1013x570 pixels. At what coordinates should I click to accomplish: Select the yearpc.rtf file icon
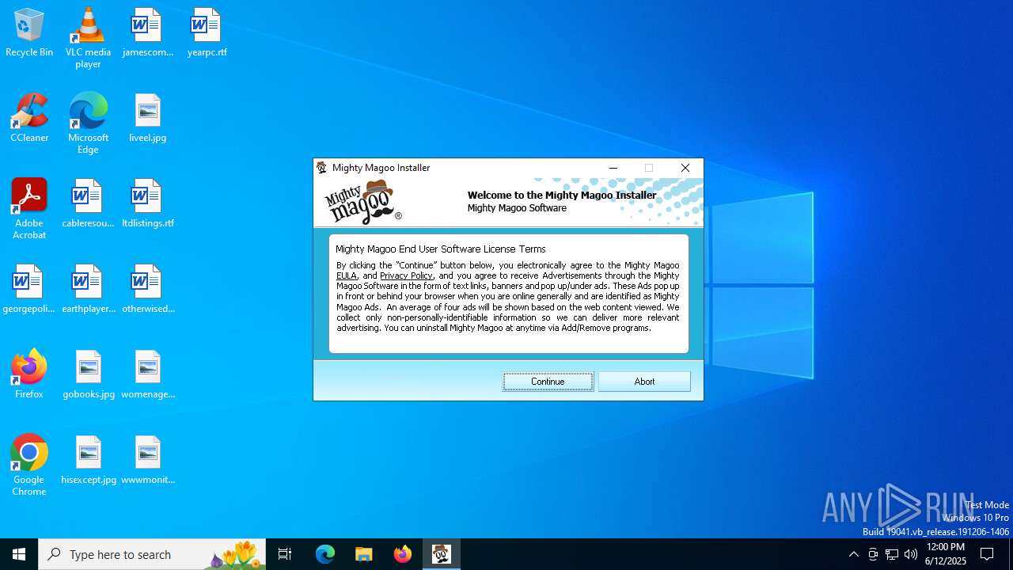pyautogui.click(x=207, y=32)
